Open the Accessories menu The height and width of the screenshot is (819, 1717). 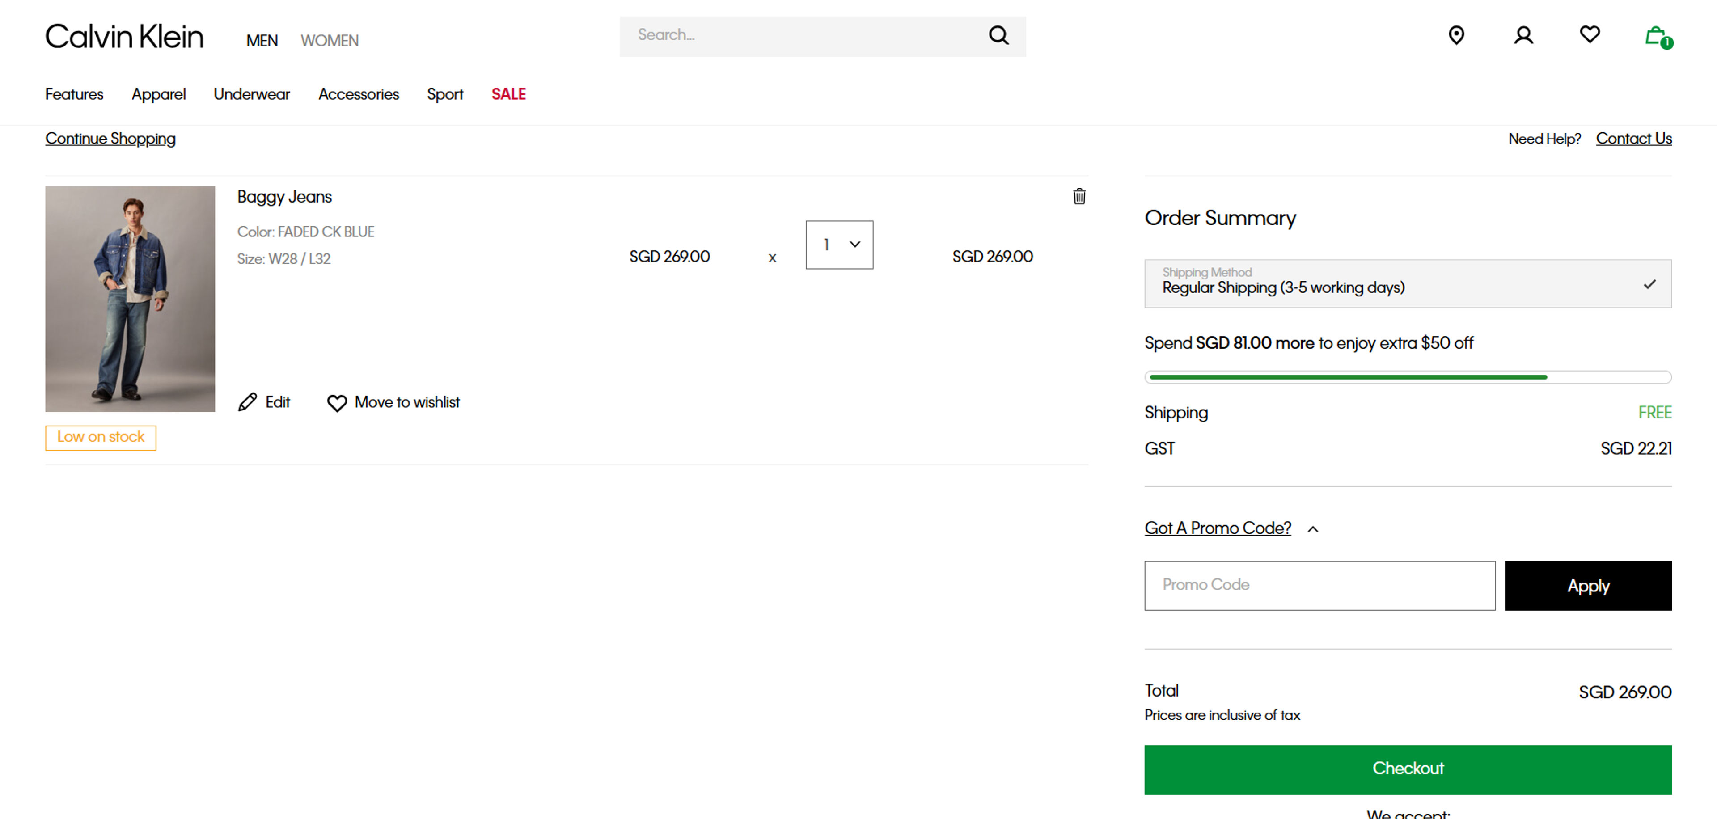(x=359, y=94)
